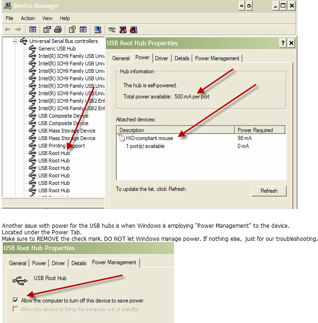The image size is (318, 323).
Task: Select General tab in the power-saving checkbox dialog
Action: tap(18, 263)
